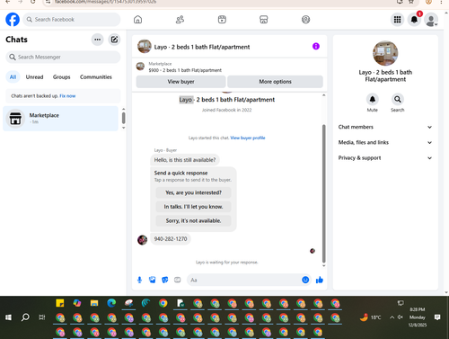449x339 pixels.
Task: Click the conversation scrollbar thumb
Action: pyautogui.click(x=323, y=193)
